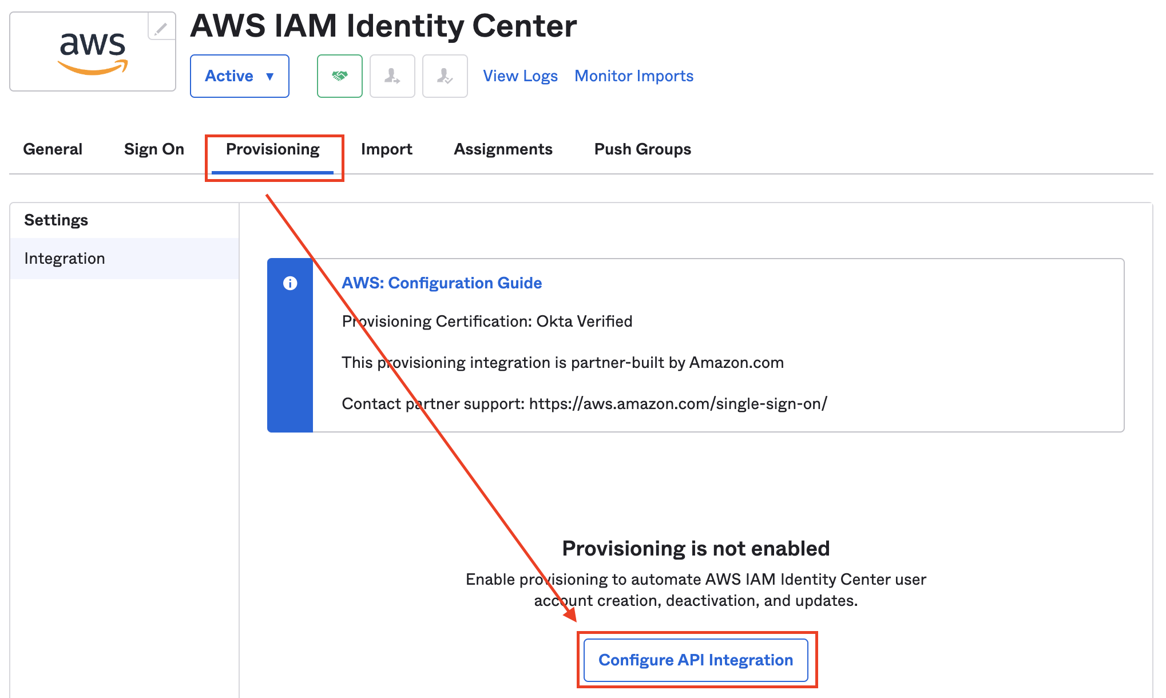Image resolution: width=1166 pixels, height=698 pixels.
Task: Click 'partner-built by Amazon.com' text line
Action: click(x=562, y=363)
